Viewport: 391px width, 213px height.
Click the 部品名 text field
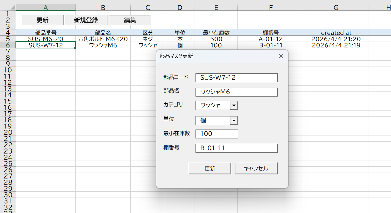[x=236, y=92]
